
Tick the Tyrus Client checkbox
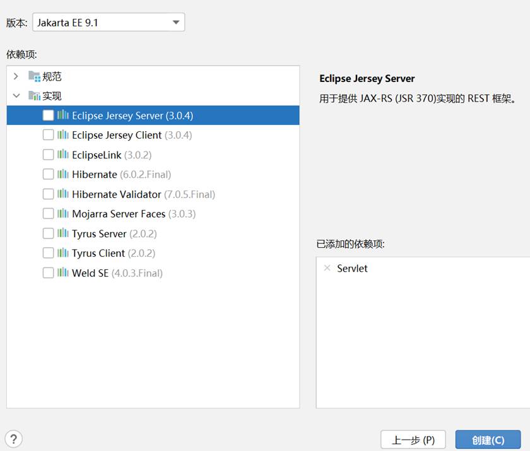[48, 253]
